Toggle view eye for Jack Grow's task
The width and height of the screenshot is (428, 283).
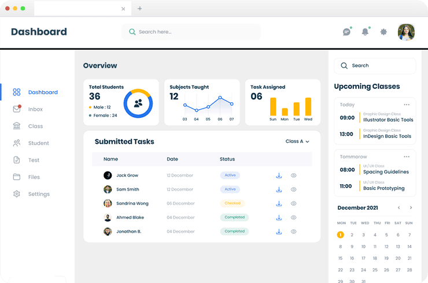(x=294, y=175)
